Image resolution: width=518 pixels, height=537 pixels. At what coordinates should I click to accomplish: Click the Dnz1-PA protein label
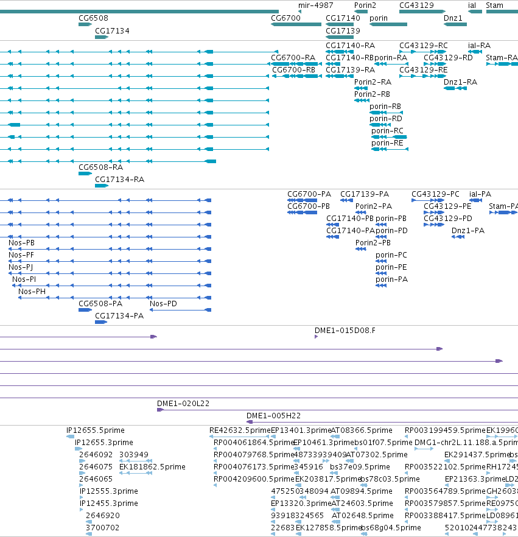click(468, 231)
